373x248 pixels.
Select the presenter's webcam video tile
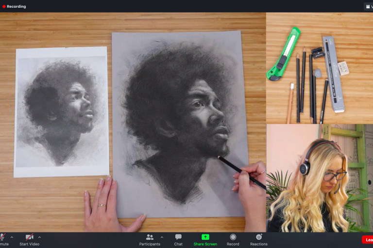coord(319,178)
